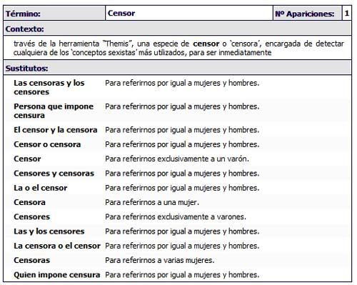
Task: Click the 'Contexto:' section header
Action: click(24, 29)
